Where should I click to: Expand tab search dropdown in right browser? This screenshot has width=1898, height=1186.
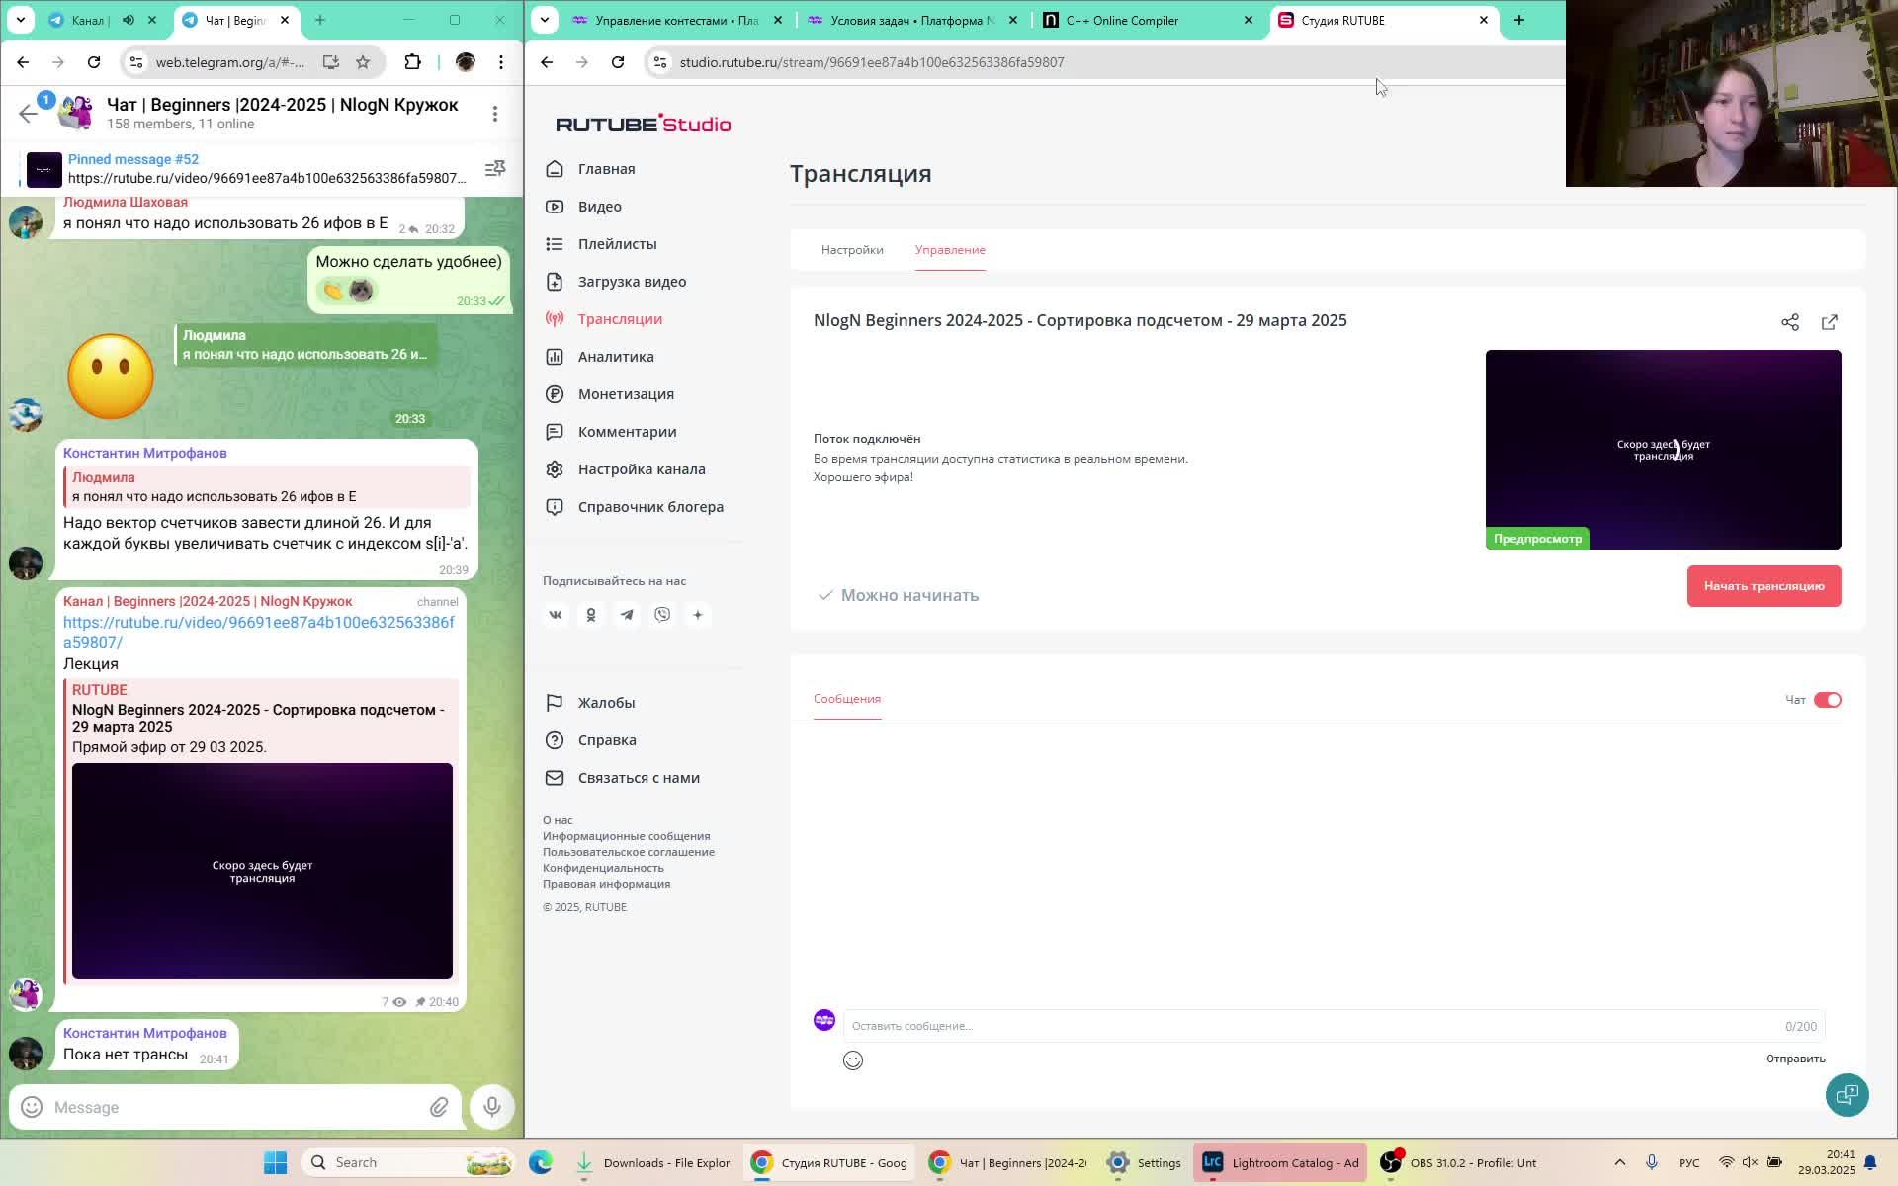pyautogui.click(x=544, y=20)
